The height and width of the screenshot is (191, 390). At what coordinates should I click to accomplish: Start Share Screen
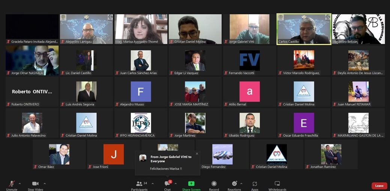[x=191, y=184]
